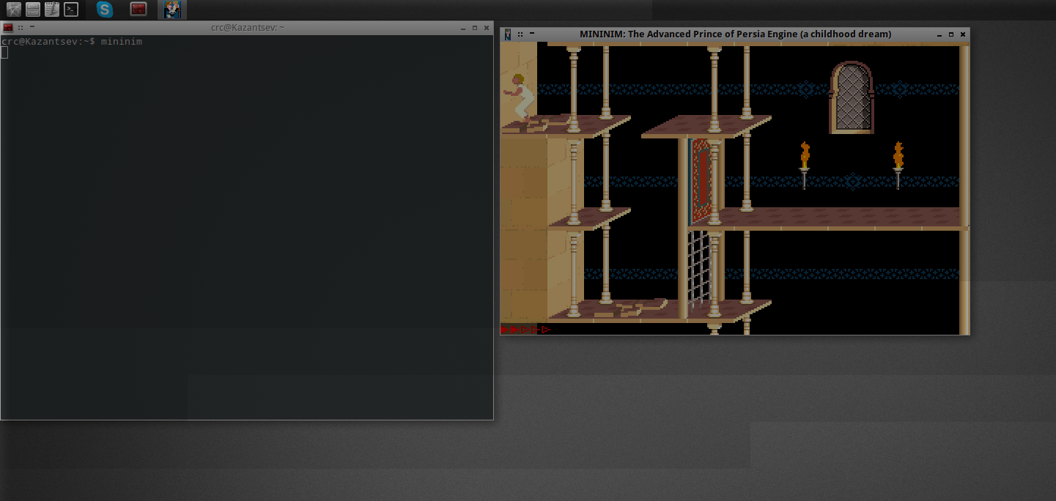Maximize the terminal window
Viewport: 1056px width, 501px height.
pyautogui.click(x=475, y=28)
